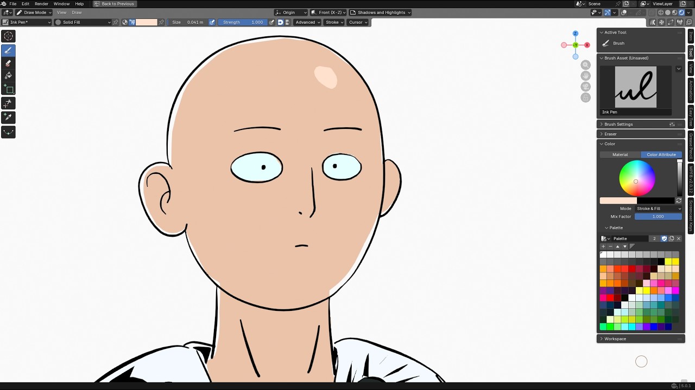The image size is (695, 390).
Task: Toggle the camera view gizmo
Action: point(585,87)
